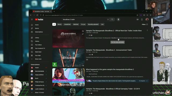Open the RedLetterMedia subscription channel
The height and width of the screenshot is (96, 172).
tap(40, 71)
